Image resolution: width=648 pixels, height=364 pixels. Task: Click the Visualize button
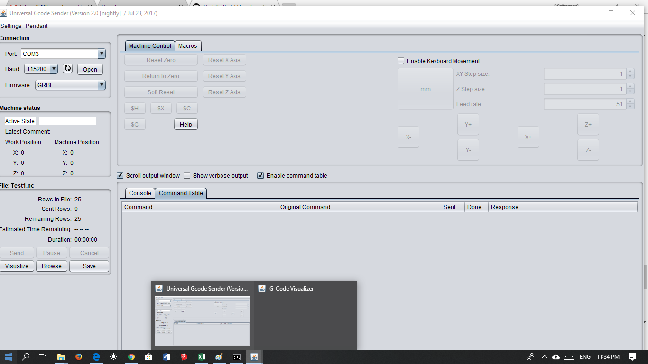point(17,266)
